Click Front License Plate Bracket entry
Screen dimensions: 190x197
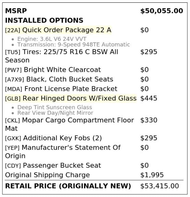pyautogui.click(x=61, y=89)
